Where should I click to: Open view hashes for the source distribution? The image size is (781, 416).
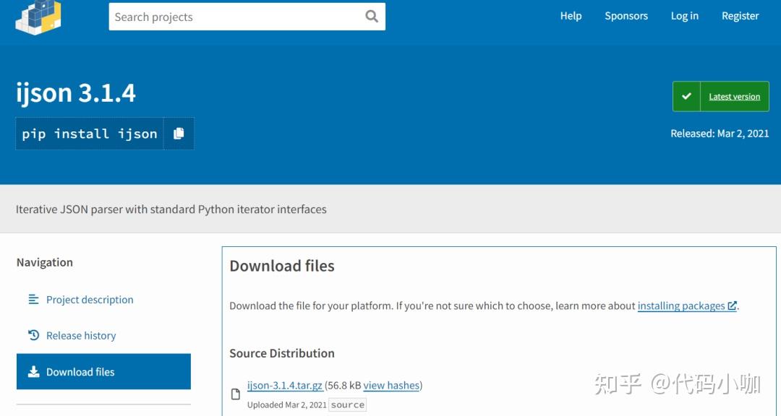tap(391, 386)
